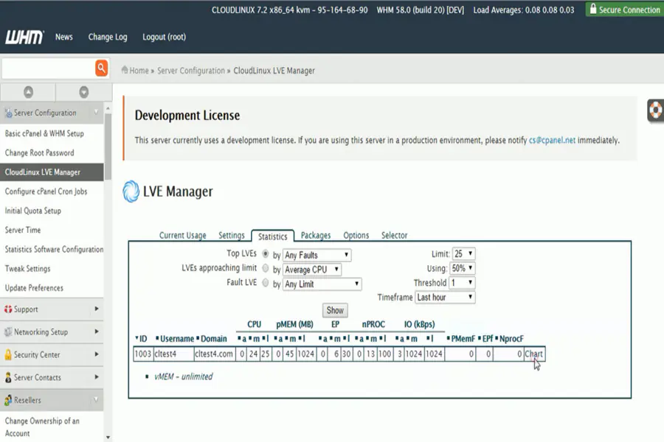The width and height of the screenshot is (664, 442).
Task: Open the Limit 25 dropdown
Action: [464, 254]
